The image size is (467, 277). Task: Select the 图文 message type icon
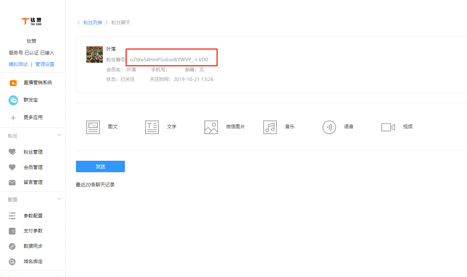[93, 127]
